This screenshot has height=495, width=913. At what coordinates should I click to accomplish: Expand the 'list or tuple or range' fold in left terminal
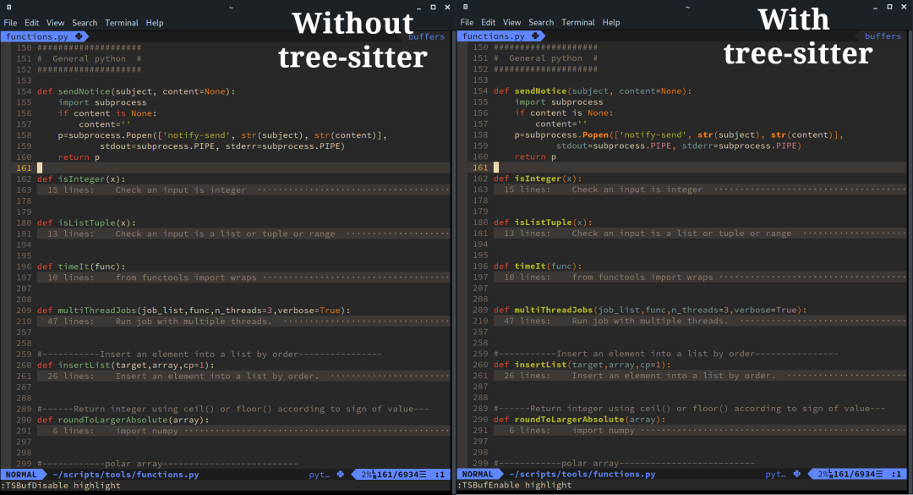tap(243, 234)
